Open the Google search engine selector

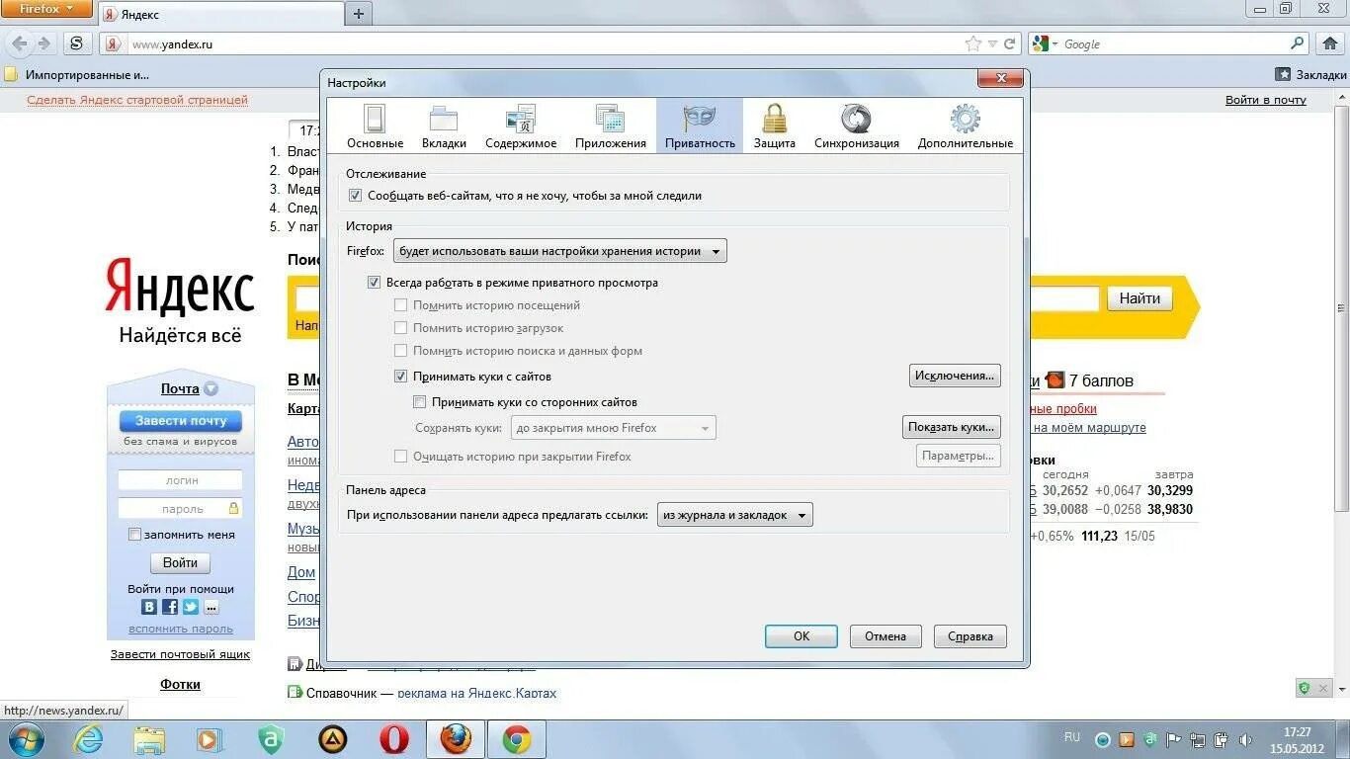1045,43
